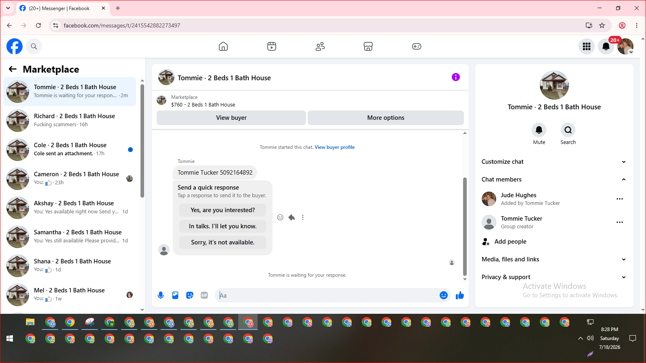React to the quick response message
This screenshot has height=363, width=646.
[280, 217]
